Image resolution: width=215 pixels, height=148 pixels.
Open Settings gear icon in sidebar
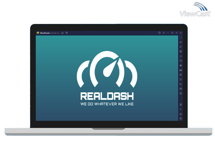coord(181,105)
